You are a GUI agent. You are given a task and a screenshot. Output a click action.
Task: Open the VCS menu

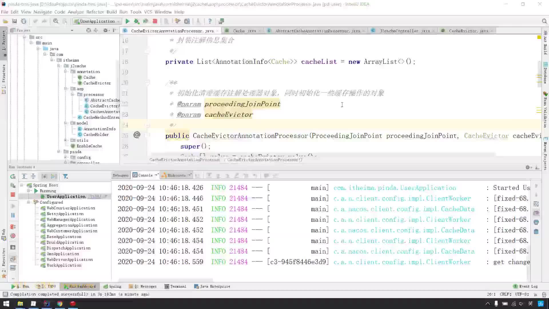pyautogui.click(x=148, y=12)
